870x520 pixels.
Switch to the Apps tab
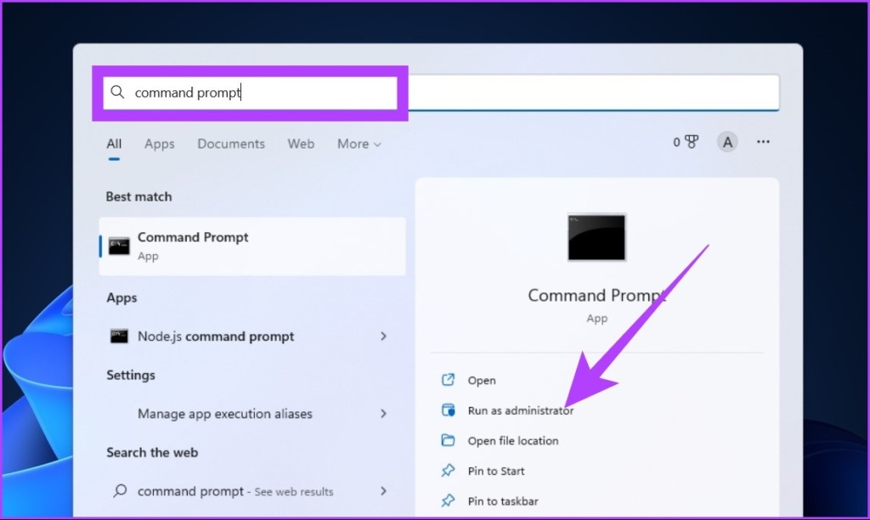coord(159,144)
